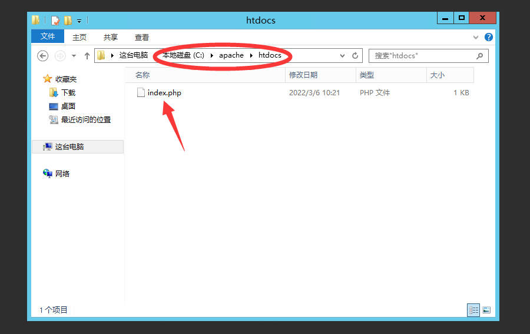The width and height of the screenshot is (530, 334).
Task: Open 网络 in the navigation pane
Action: pos(62,173)
